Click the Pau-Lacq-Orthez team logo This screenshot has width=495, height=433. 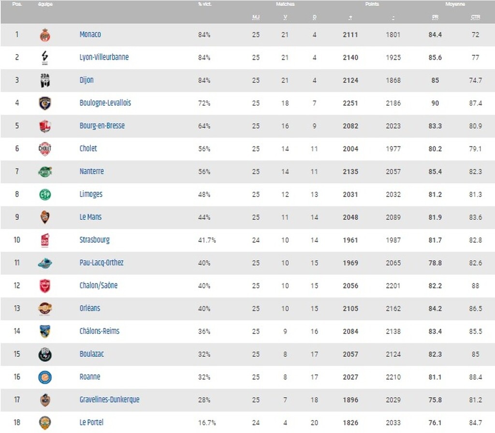coord(45,263)
